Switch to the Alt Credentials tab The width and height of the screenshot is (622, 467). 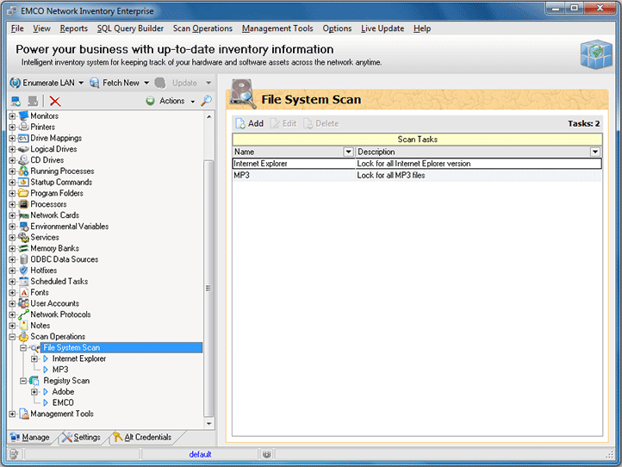tap(146, 438)
